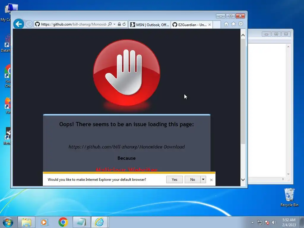Go back with the blue arrow button
304x228 pixels.
pyautogui.click(x=19, y=24)
